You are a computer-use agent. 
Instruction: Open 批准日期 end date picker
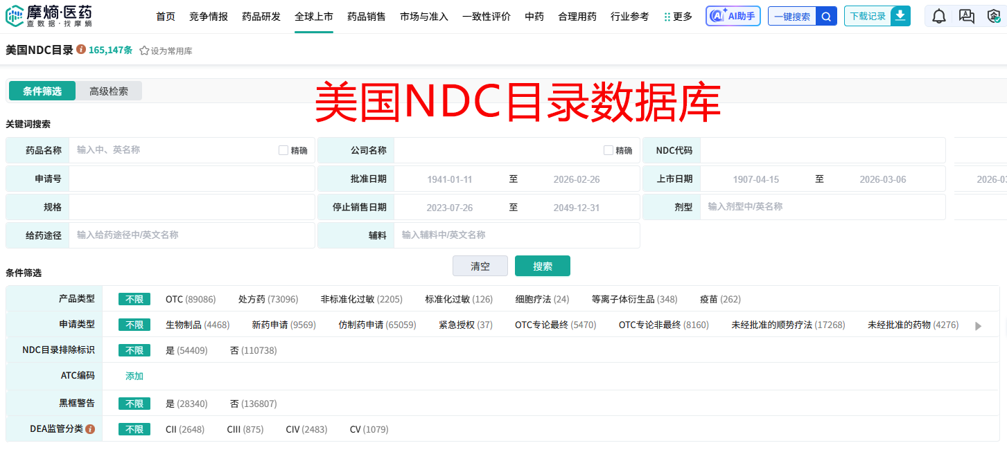pos(577,179)
